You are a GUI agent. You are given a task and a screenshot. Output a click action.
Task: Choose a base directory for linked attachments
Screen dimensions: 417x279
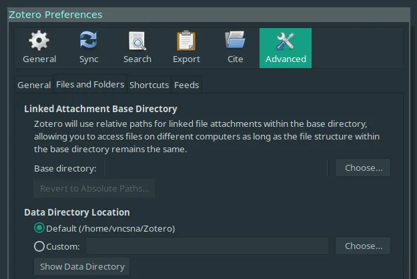(x=363, y=168)
